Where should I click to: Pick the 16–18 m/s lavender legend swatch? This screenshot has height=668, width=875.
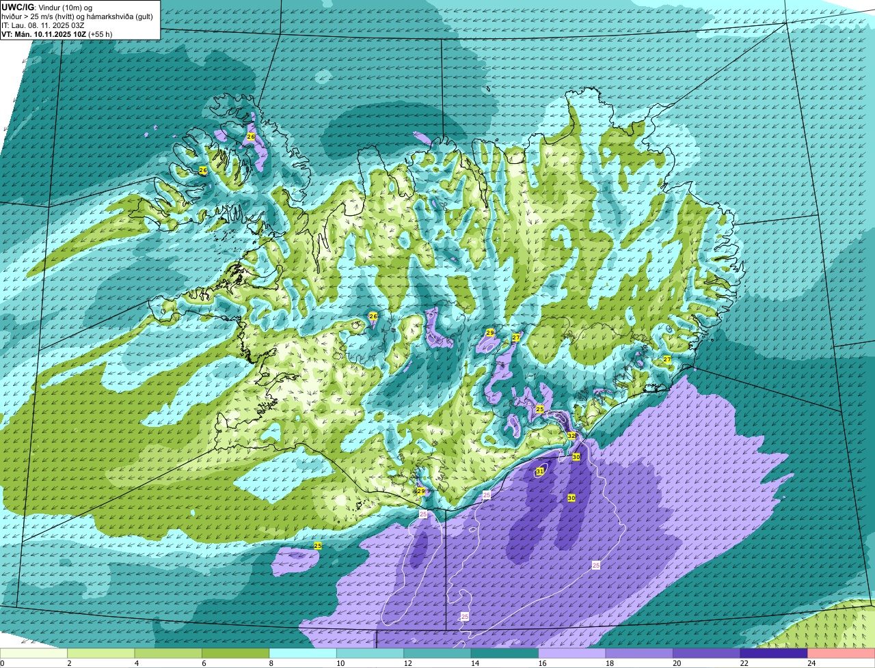click(x=573, y=653)
